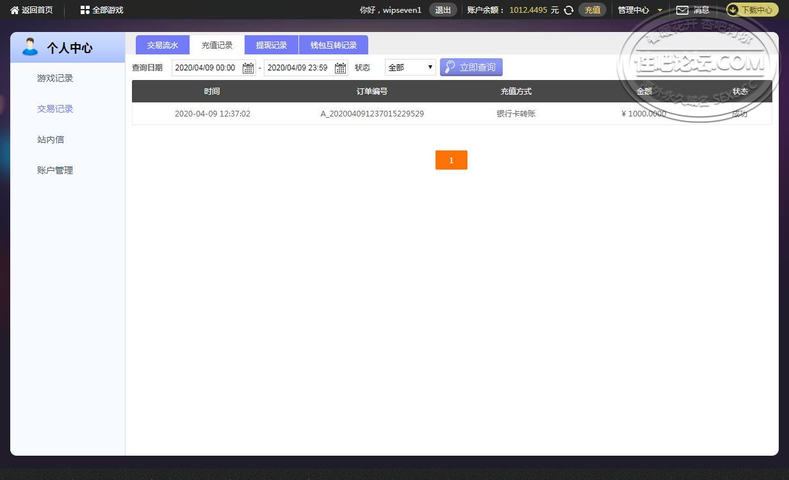Click the download arrow icon in 下载中心
Image resolution: width=789 pixels, height=480 pixels.
click(x=733, y=10)
